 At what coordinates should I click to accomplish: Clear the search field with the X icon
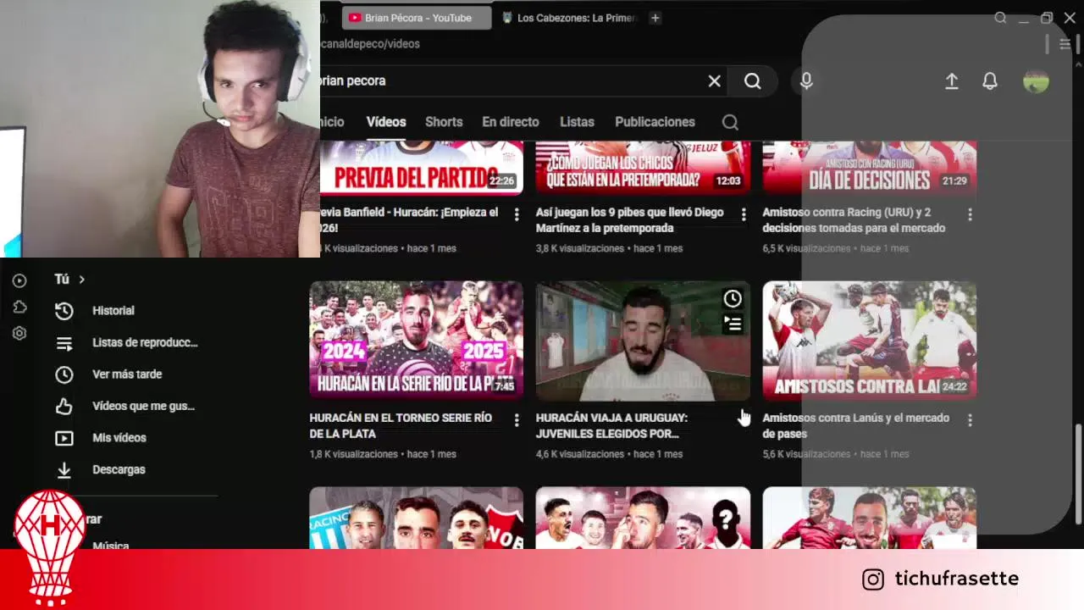(x=714, y=80)
